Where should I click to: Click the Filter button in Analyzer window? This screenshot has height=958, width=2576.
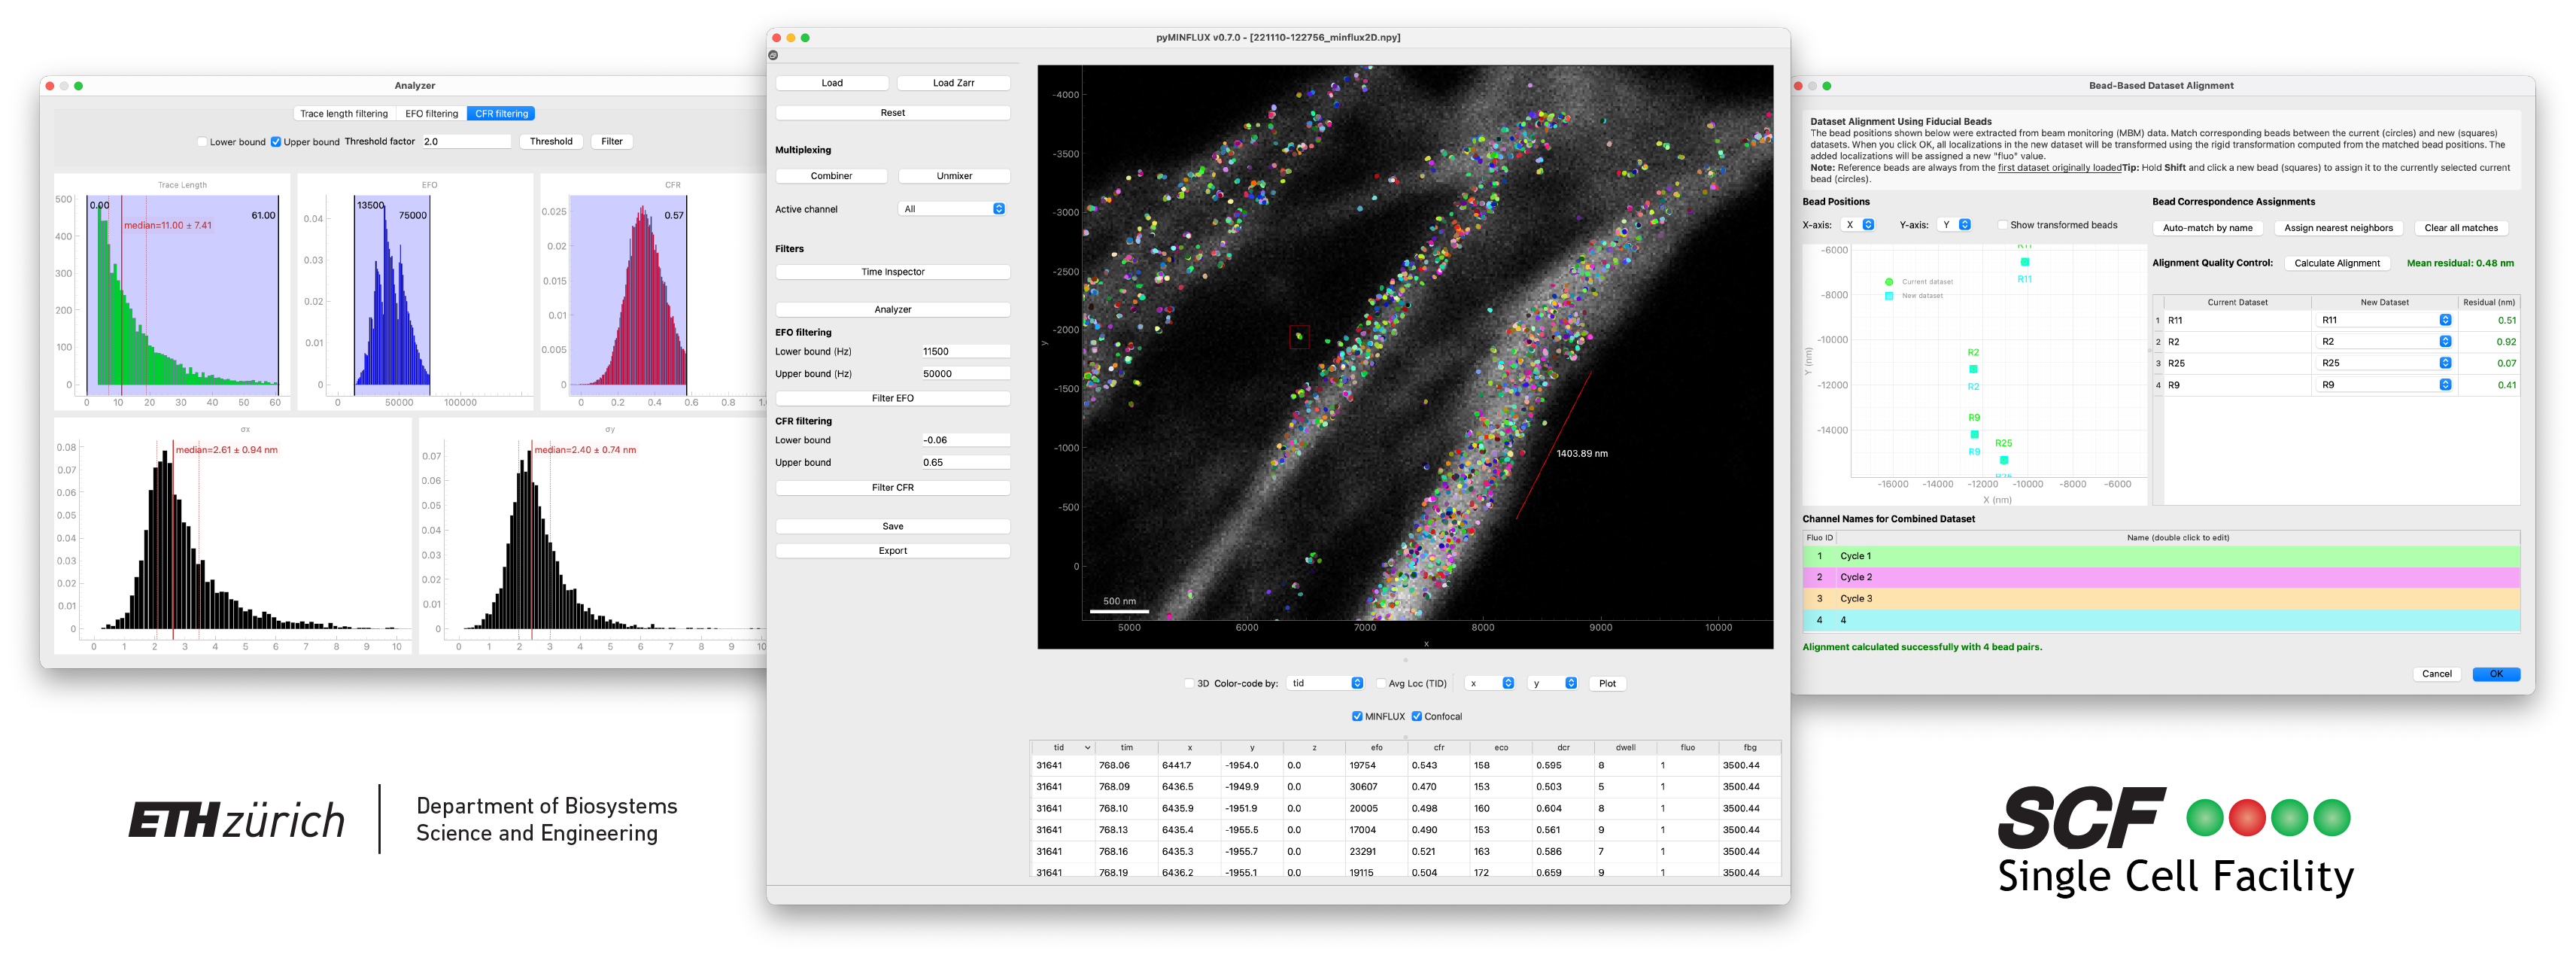(x=612, y=142)
